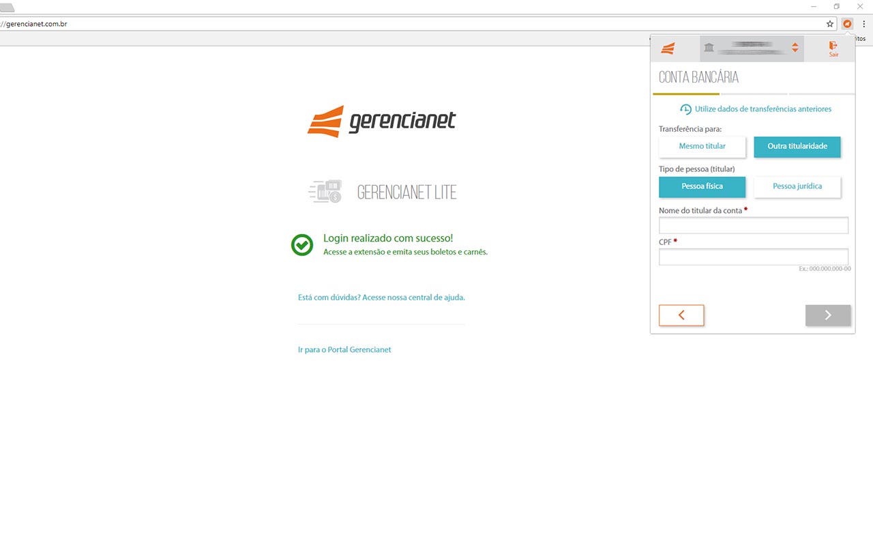Follow 'Ir para o Portal Gerencianet' link
The height and width of the screenshot is (546, 873).
[x=344, y=349]
